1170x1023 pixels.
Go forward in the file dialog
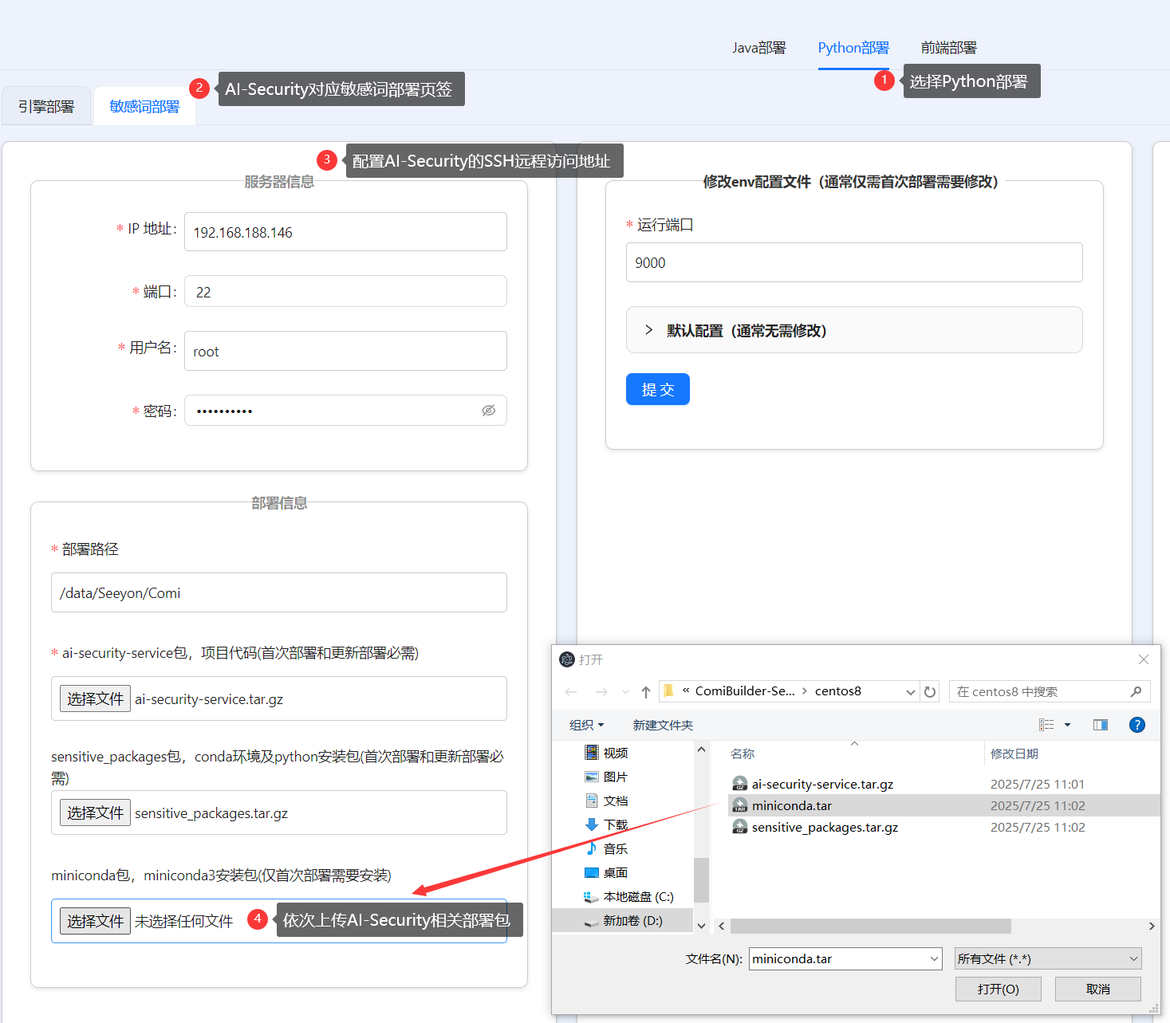601,692
